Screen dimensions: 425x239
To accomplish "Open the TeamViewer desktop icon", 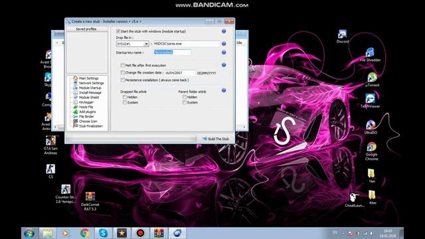I will (x=371, y=101).
